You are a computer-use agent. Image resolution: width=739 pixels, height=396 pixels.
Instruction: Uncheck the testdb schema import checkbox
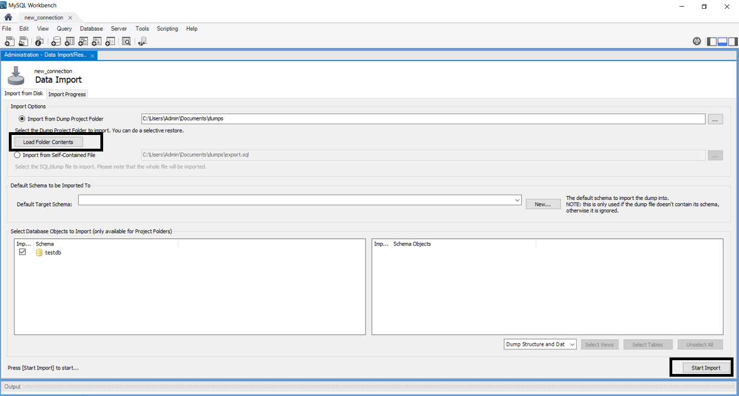[23, 252]
